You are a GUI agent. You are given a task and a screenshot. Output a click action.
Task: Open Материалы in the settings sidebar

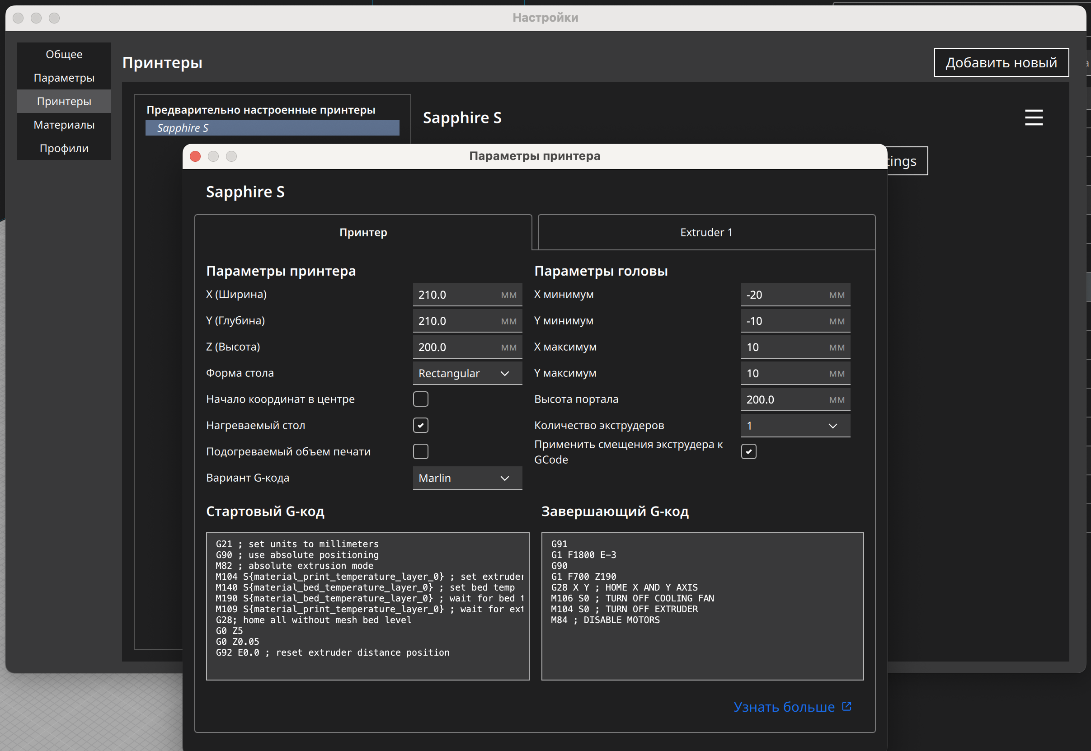[64, 125]
